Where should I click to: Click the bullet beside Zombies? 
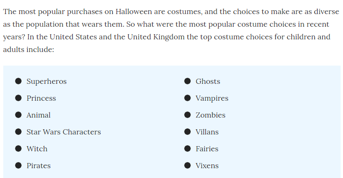[187, 115]
